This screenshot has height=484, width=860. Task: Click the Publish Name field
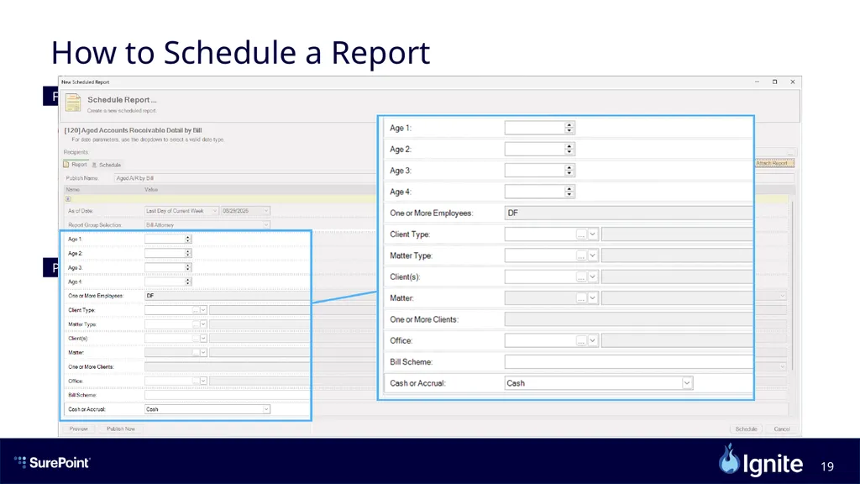tap(244, 178)
